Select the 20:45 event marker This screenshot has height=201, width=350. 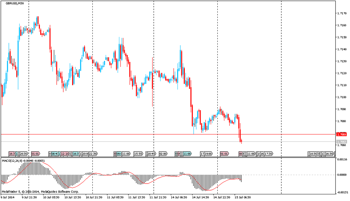151,154
